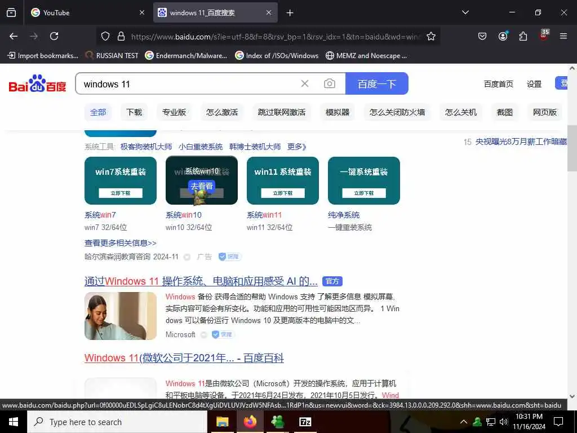Open the 小白重装系统 link
The image size is (577, 433).
coord(201,147)
